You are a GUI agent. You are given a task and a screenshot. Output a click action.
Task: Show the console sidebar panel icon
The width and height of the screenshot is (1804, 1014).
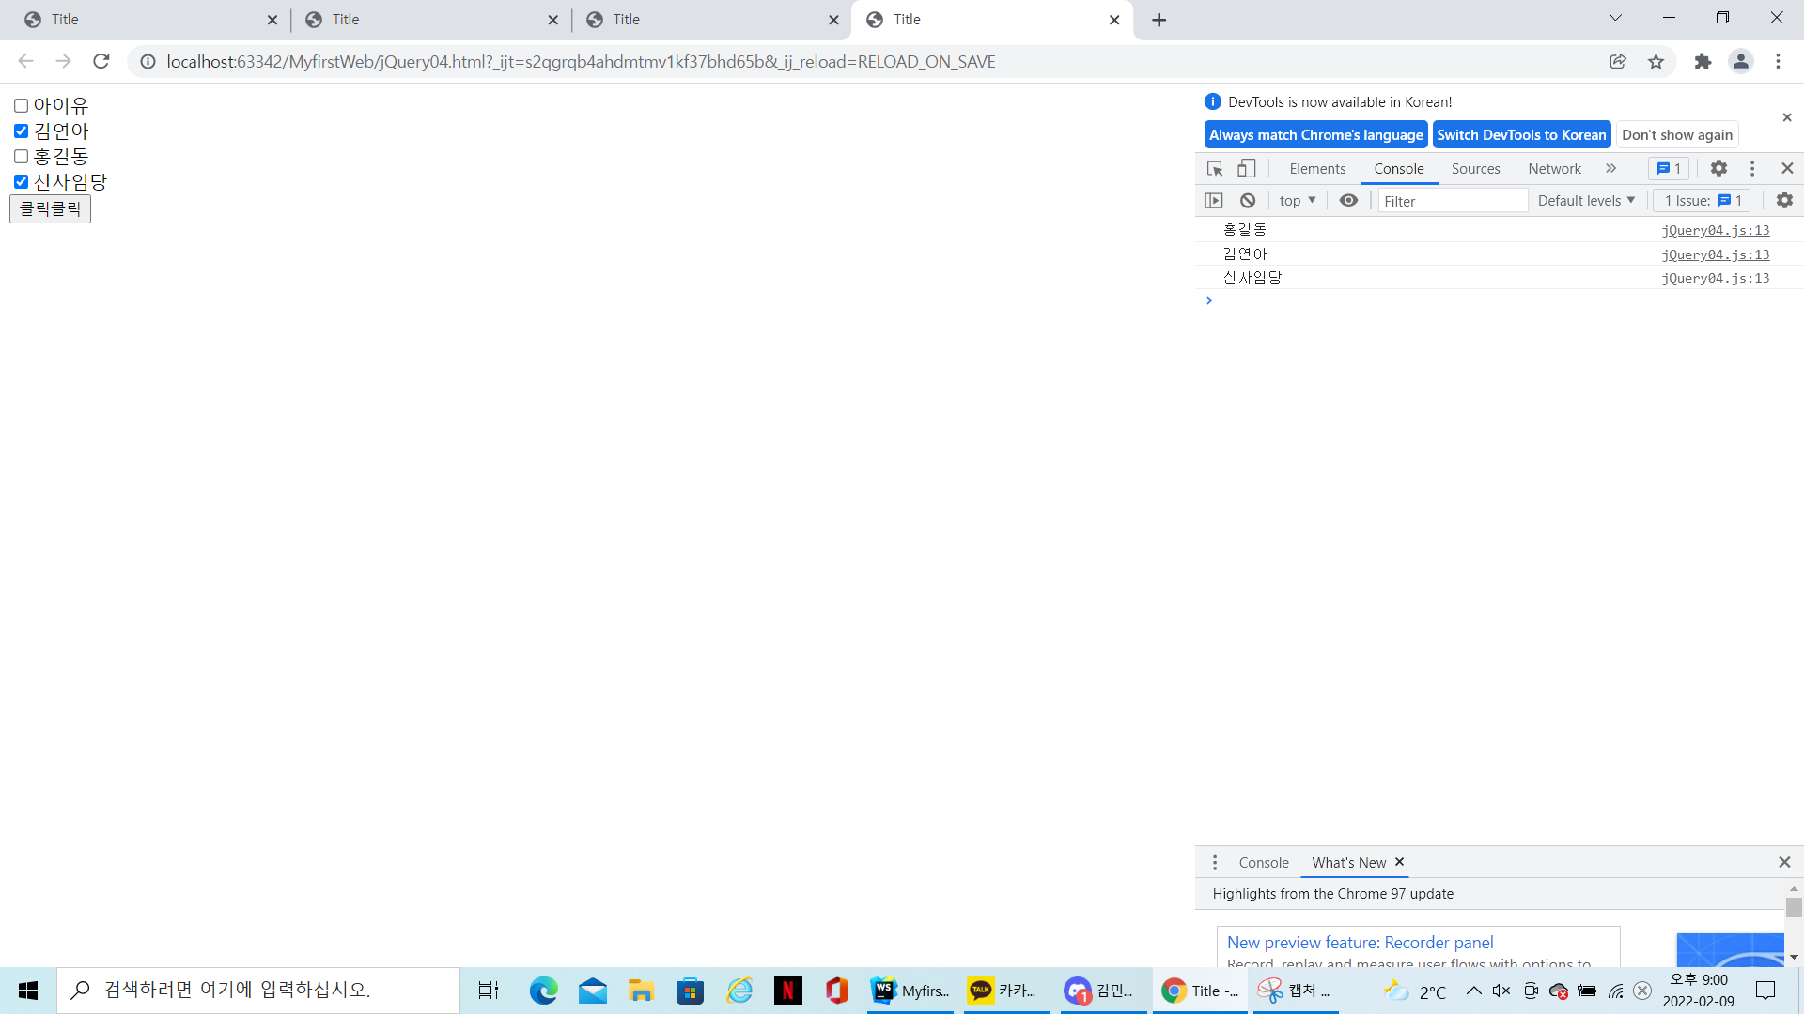coord(1214,201)
